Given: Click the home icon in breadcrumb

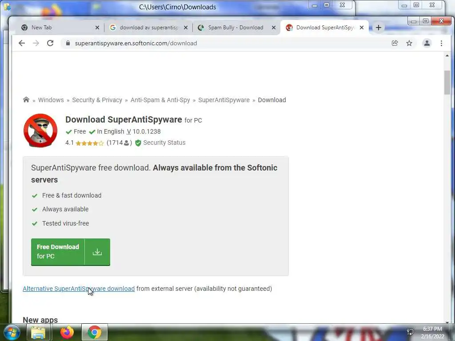Looking at the screenshot, I should point(26,100).
